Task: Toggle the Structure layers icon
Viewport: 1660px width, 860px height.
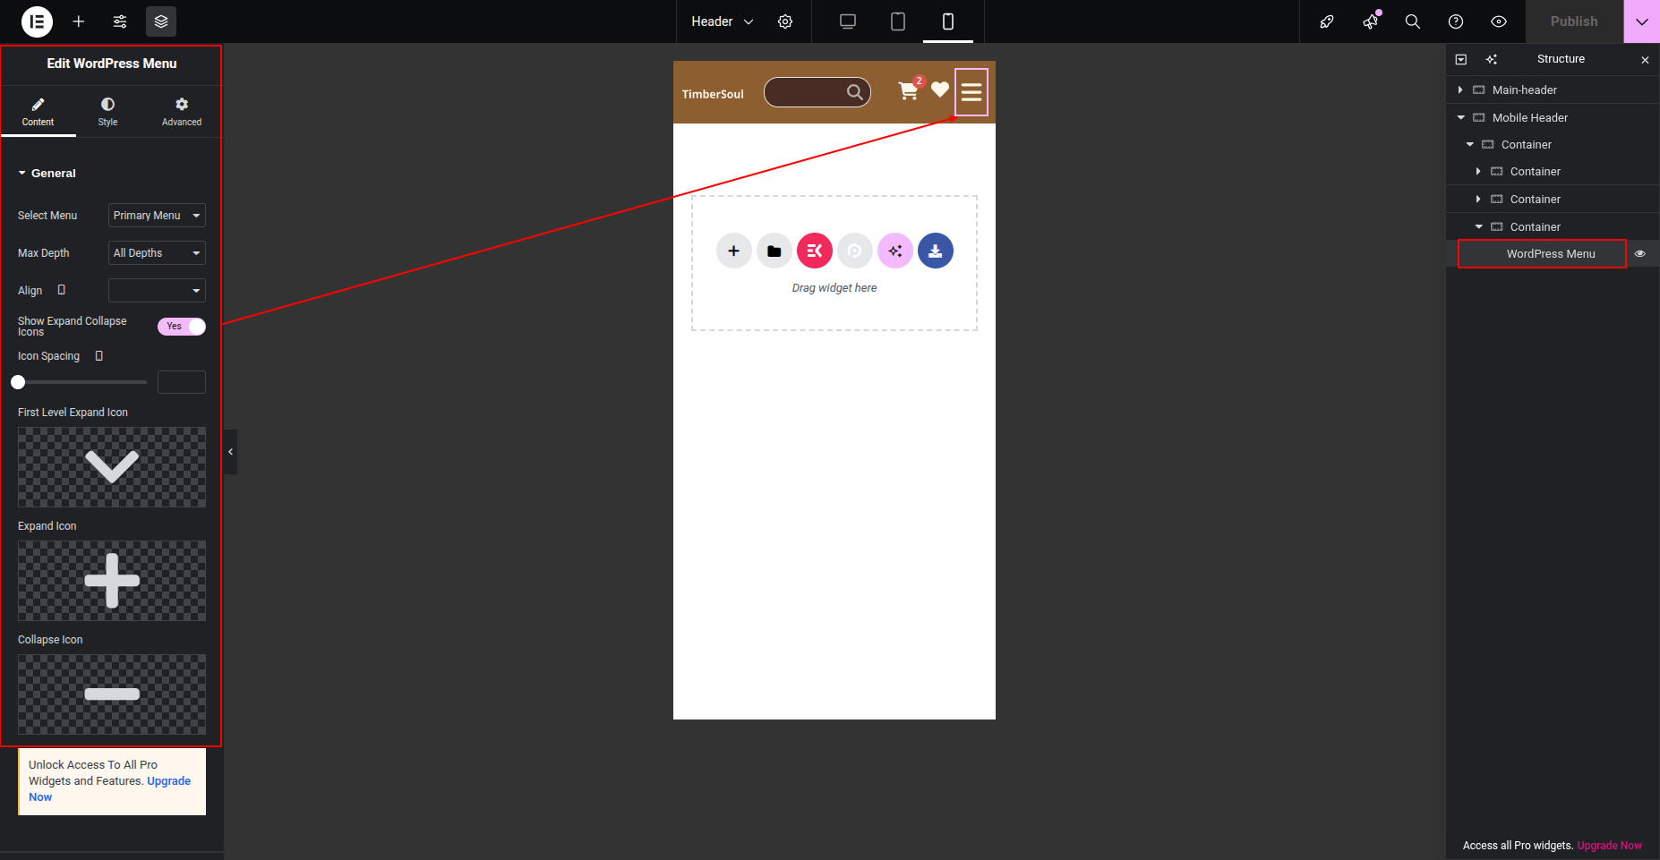Action: [161, 21]
